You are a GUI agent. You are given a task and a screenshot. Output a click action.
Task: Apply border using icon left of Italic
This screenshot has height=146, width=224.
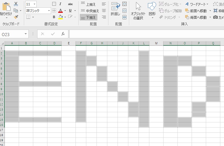[x=54, y=4]
